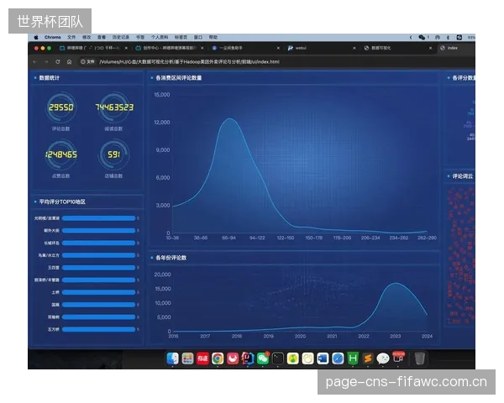Click the 20,000 y-axis label on yearly chart

pyautogui.click(x=163, y=275)
